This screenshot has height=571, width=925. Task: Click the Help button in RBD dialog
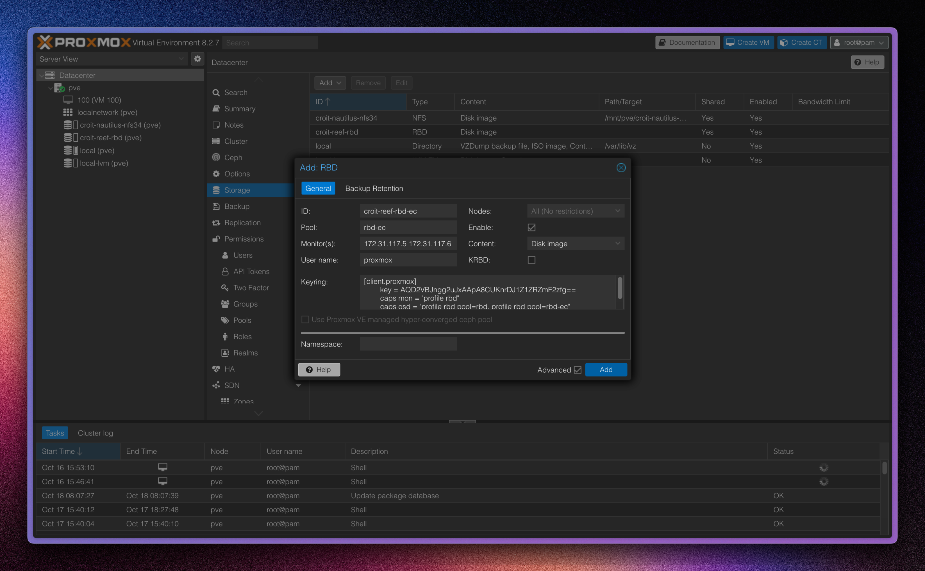(x=319, y=369)
